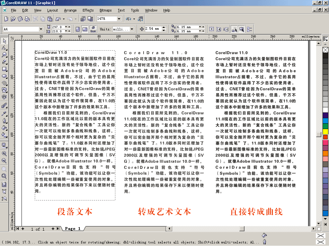Viewport: 329px width, 246px height.
Task: Pick the Ellipse tool
Action: (4, 76)
